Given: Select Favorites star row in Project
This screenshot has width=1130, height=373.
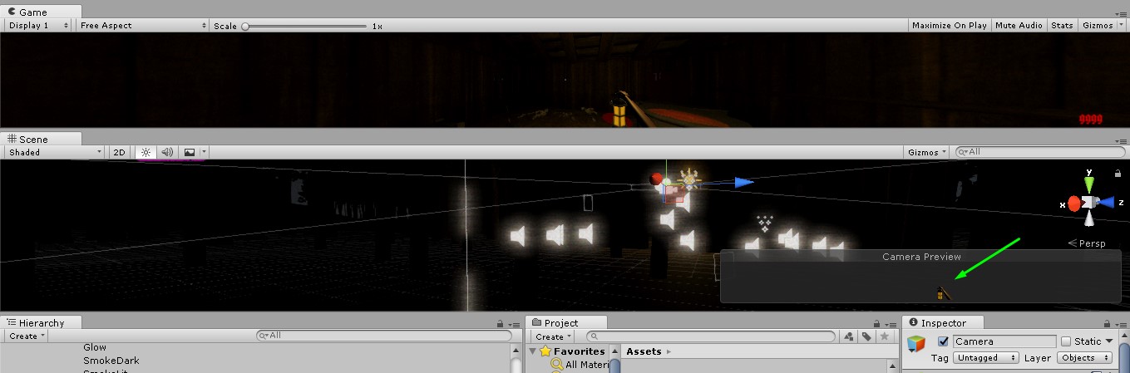Looking at the screenshot, I should point(573,351).
